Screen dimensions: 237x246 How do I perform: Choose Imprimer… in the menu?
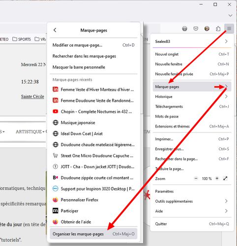coord(192,139)
